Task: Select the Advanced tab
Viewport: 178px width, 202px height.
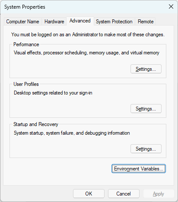Action: [80, 21]
